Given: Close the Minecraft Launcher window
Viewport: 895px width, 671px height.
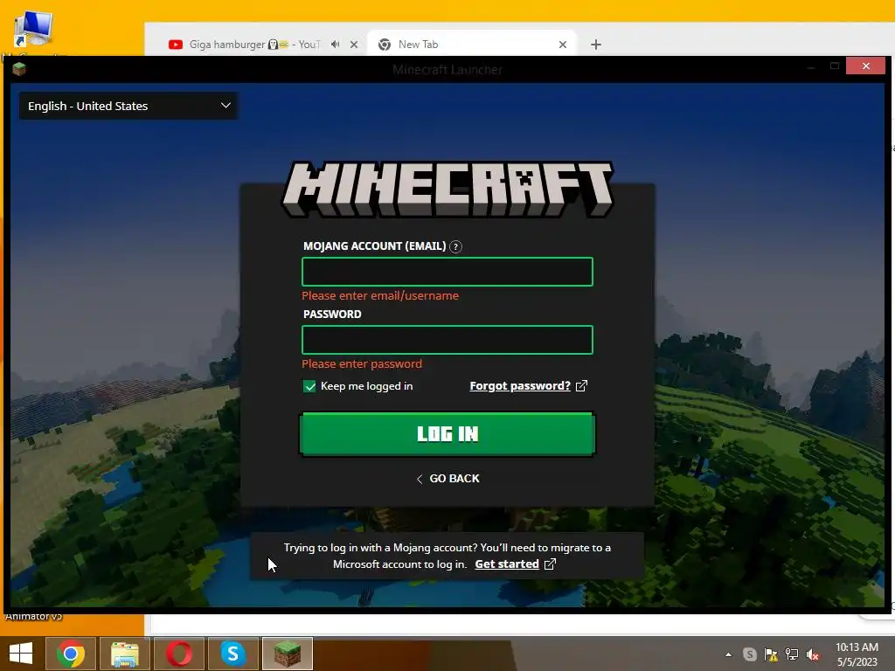Looking at the screenshot, I should pyautogui.click(x=866, y=66).
